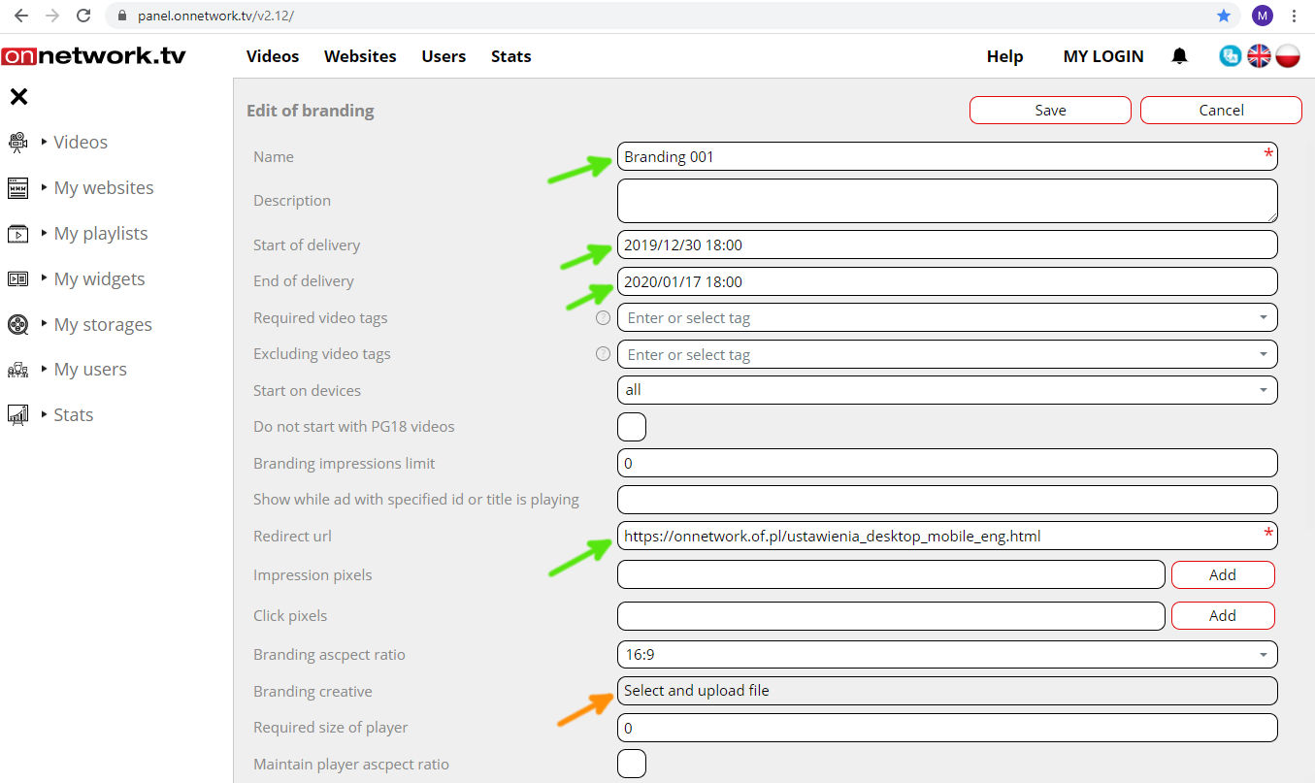The image size is (1315, 783).
Task: Enable Maintain player aspect ratio checkbox
Action: [x=632, y=765]
